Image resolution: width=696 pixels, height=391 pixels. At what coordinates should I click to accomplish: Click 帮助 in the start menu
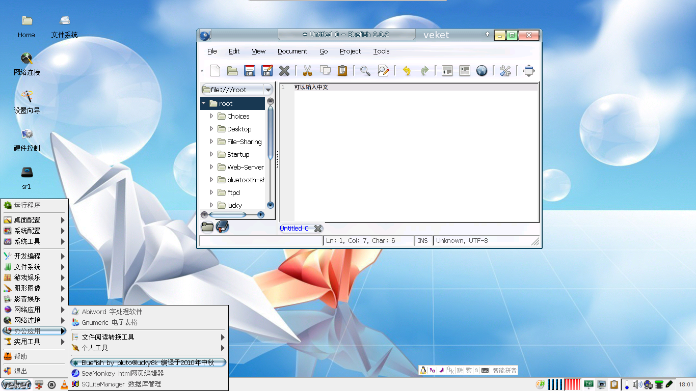34,356
